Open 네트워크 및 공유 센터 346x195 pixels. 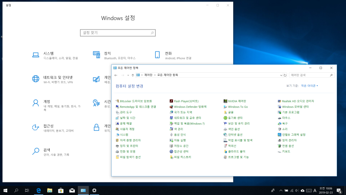[185, 118]
